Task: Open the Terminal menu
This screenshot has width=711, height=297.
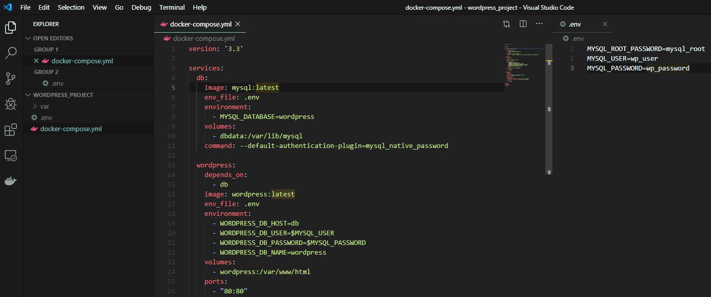Action: click(172, 7)
